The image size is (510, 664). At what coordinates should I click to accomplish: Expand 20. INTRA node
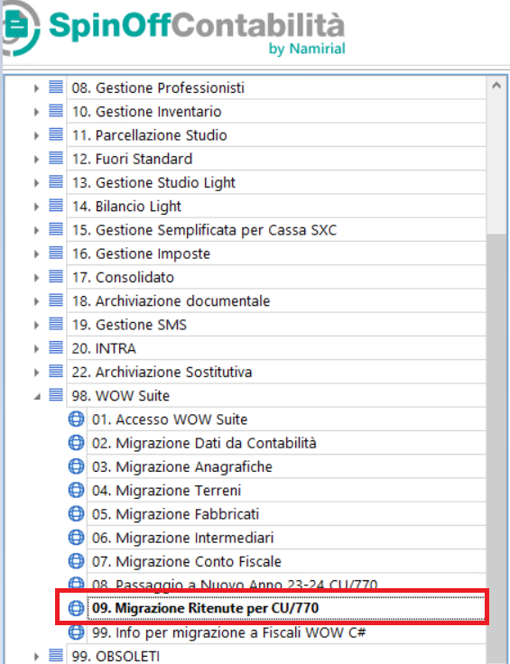[x=37, y=349]
